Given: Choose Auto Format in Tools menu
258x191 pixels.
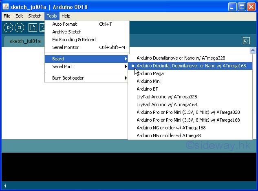Looking at the screenshot, I should 87,24.
